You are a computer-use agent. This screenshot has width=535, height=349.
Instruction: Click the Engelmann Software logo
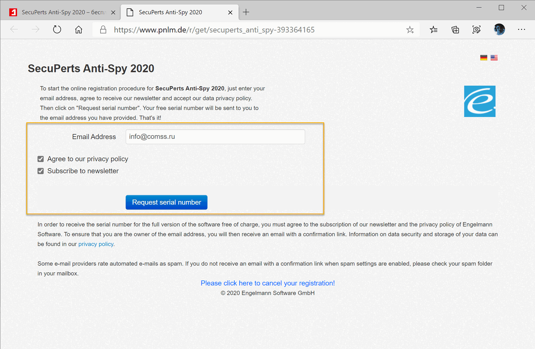[479, 101]
